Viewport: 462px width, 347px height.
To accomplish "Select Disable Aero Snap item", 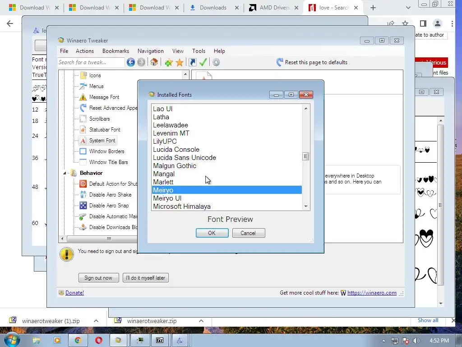I will (109, 206).
